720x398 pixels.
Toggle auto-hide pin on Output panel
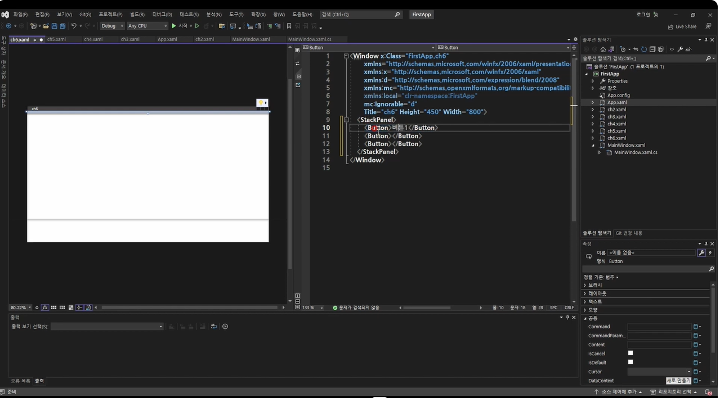[568, 318]
